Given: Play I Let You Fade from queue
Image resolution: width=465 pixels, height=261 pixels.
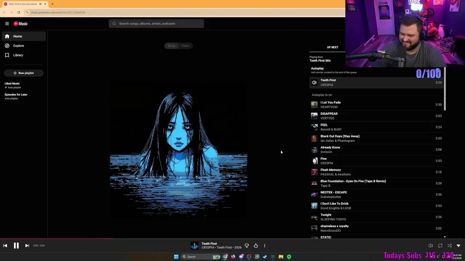Looking at the screenshot, I should tap(376, 104).
